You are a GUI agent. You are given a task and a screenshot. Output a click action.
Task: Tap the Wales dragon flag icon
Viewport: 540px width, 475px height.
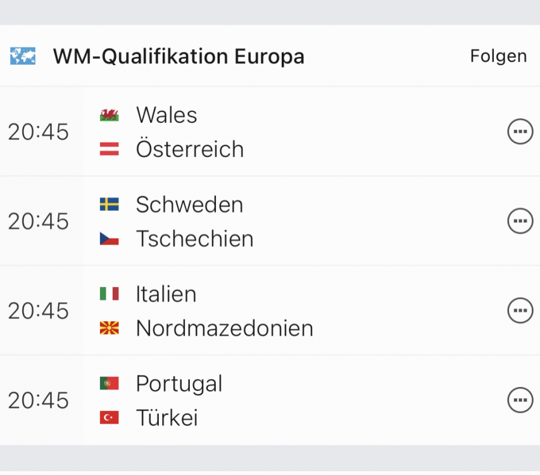click(109, 115)
